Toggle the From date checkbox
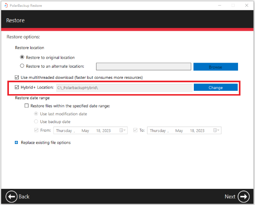This screenshot has width=255, height=205. tap(36, 130)
